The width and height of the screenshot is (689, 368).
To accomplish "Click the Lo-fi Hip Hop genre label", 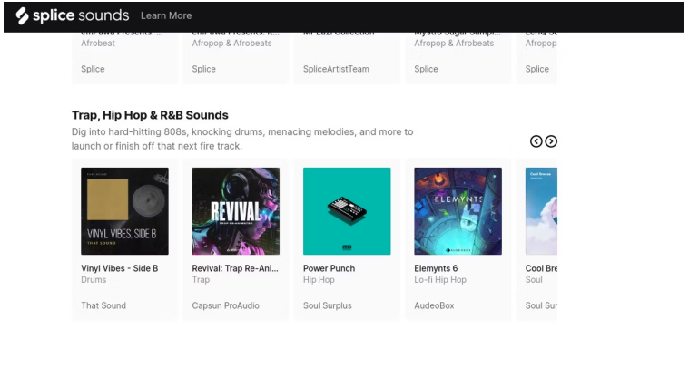I will pos(440,280).
